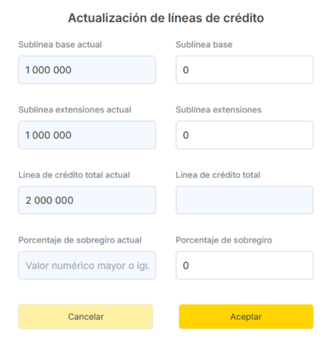Select the Sublínea extensiones actual field
The width and height of the screenshot is (331, 338).
[x=87, y=135]
